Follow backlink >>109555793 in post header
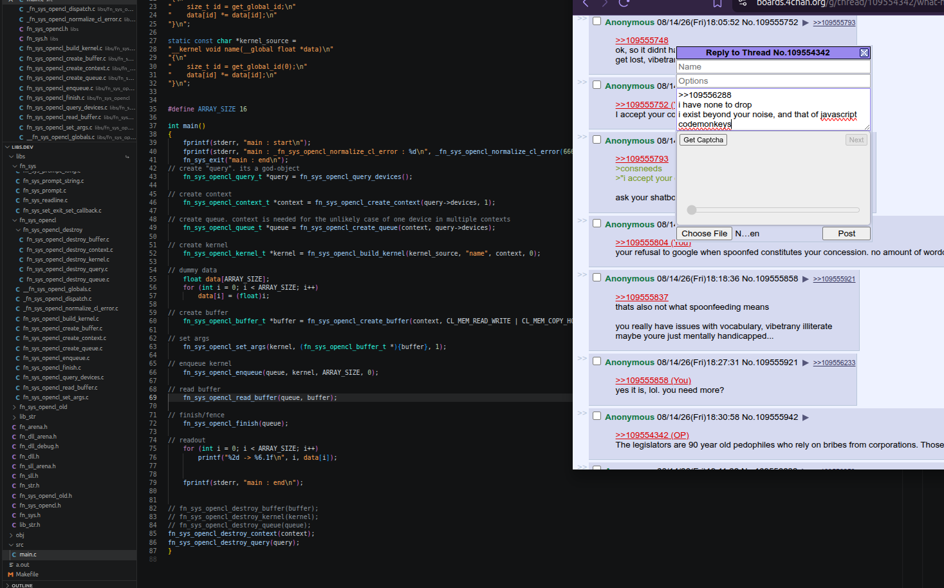The height and width of the screenshot is (588, 944). tap(834, 23)
